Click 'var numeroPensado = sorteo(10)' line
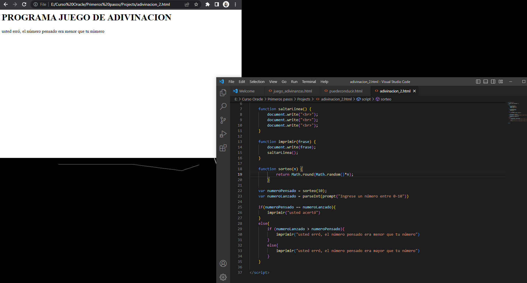Screen dimensions: 527x283 click(292, 191)
